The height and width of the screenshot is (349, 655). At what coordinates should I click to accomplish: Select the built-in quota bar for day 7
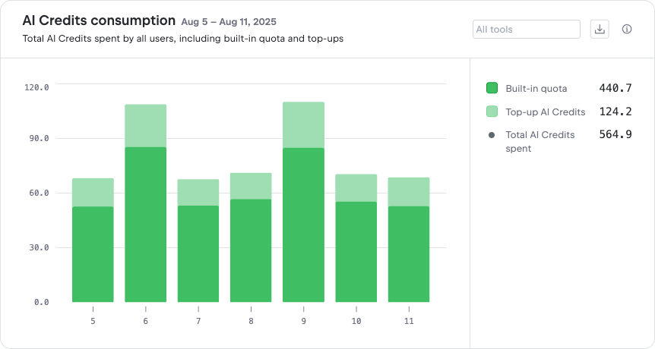pyautogui.click(x=198, y=254)
